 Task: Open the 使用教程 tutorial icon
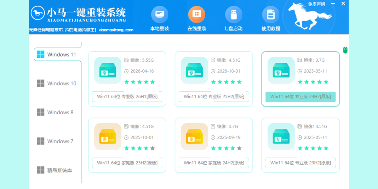coord(271,15)
